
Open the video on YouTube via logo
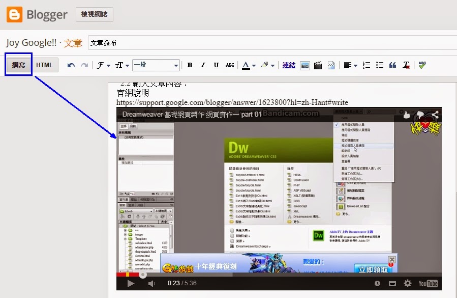[428, 283]
